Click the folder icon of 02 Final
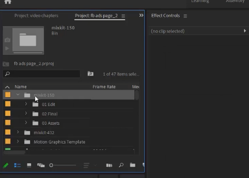 coord(35,114)
